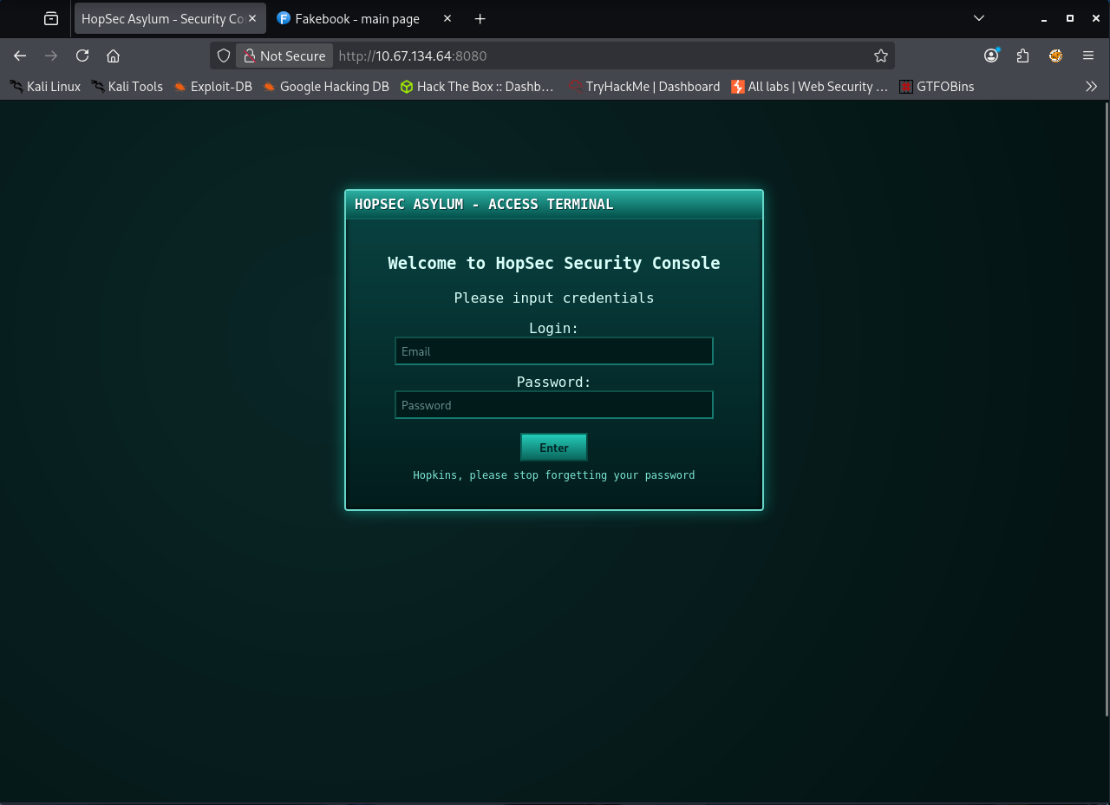Image resolution: width=1110 pixels, height=805 pixels.
Task: Open the Firefox application menu
Action: (x=1087, y=56)
